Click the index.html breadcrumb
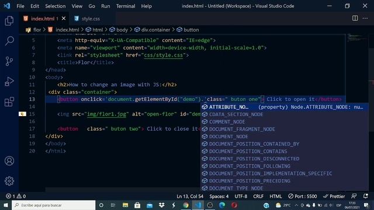 (64, 30)
